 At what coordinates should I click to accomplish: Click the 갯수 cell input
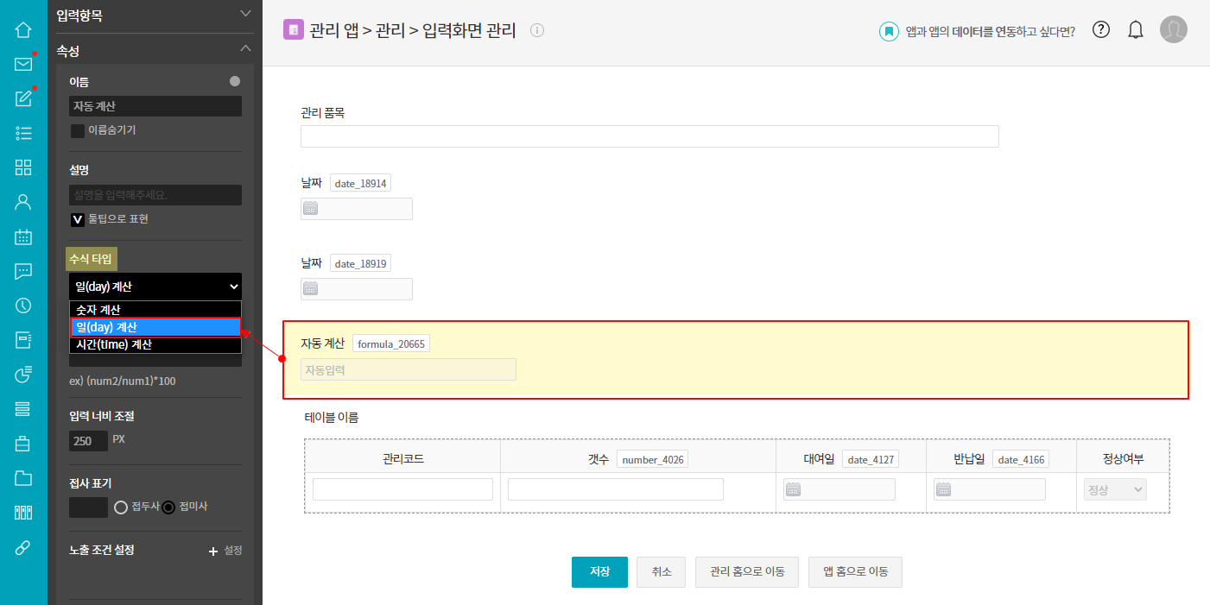tap(616, 489)
